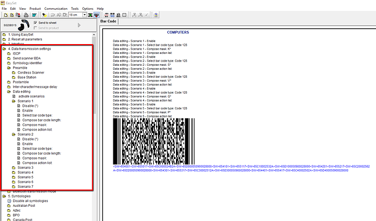Select the Bar Code tab
376x221 pixels.
(x=108, y=21)
